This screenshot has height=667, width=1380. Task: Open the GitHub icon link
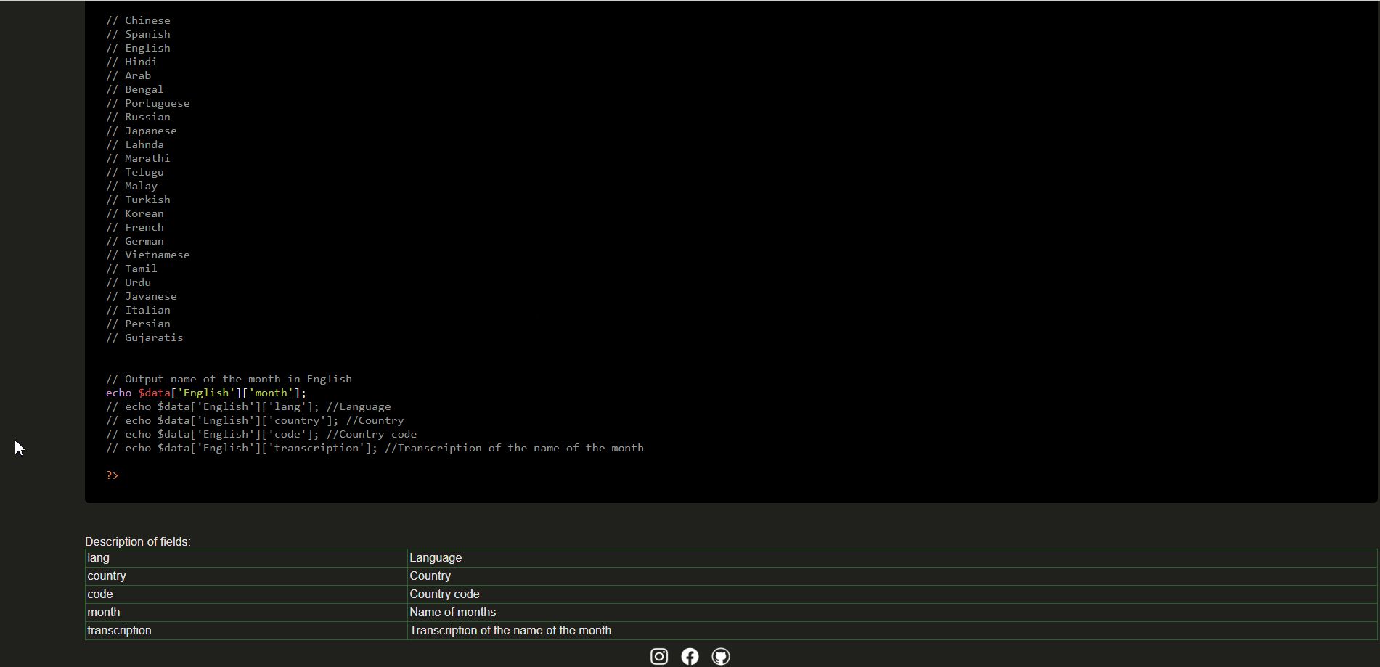721,657
